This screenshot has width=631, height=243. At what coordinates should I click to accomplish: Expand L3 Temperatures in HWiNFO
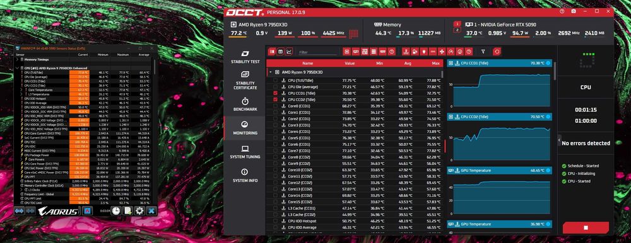point(21,94)
